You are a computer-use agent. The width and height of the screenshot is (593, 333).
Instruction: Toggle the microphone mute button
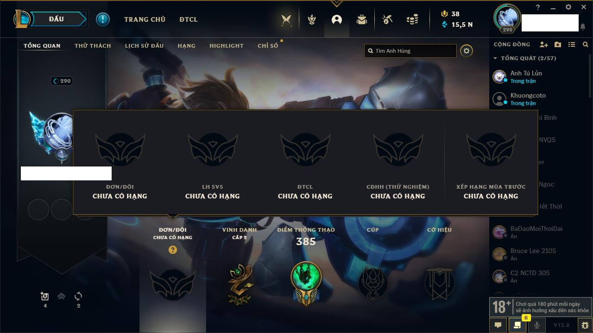[536, 325]
